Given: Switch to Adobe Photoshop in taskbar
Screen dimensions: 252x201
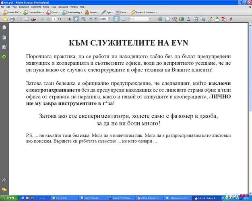Looking at the screenshot, I should [x=122, y=198].
